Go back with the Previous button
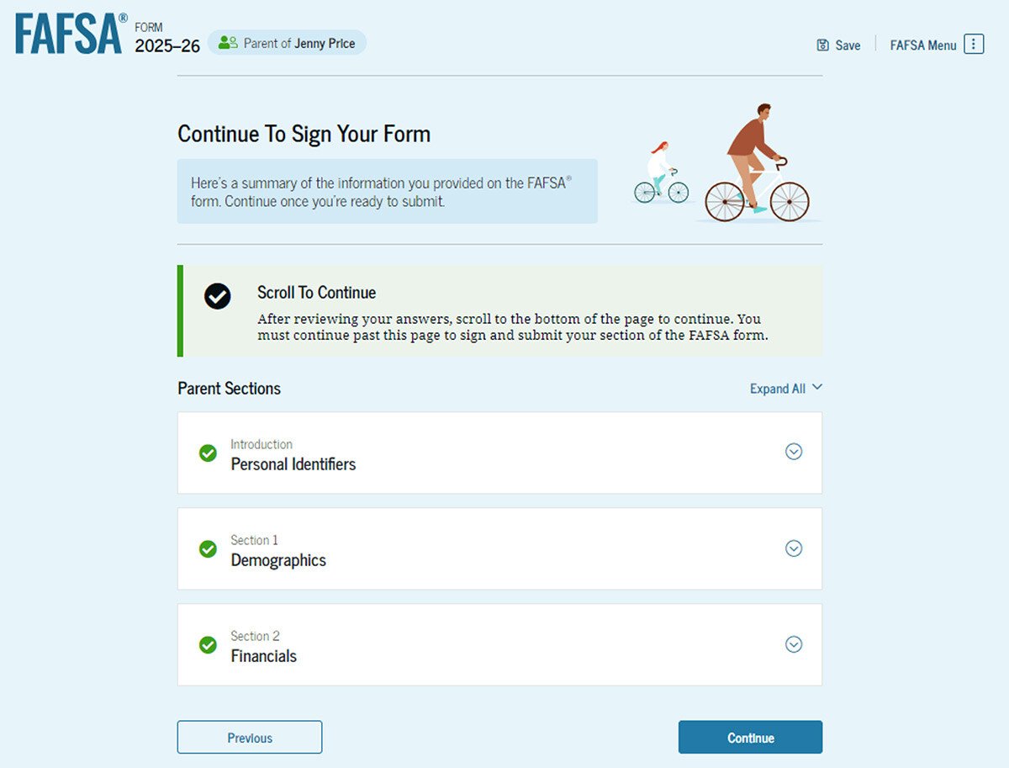This screenshot has height=768, width=1009. point(250,737)
